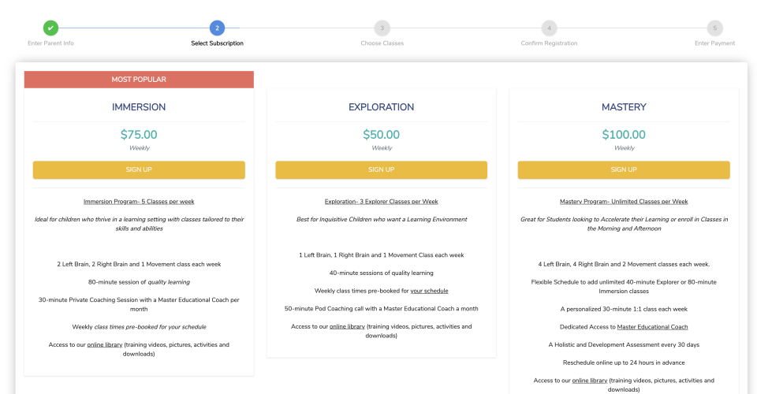Sign up for the Exploration plan

point(381,169)
